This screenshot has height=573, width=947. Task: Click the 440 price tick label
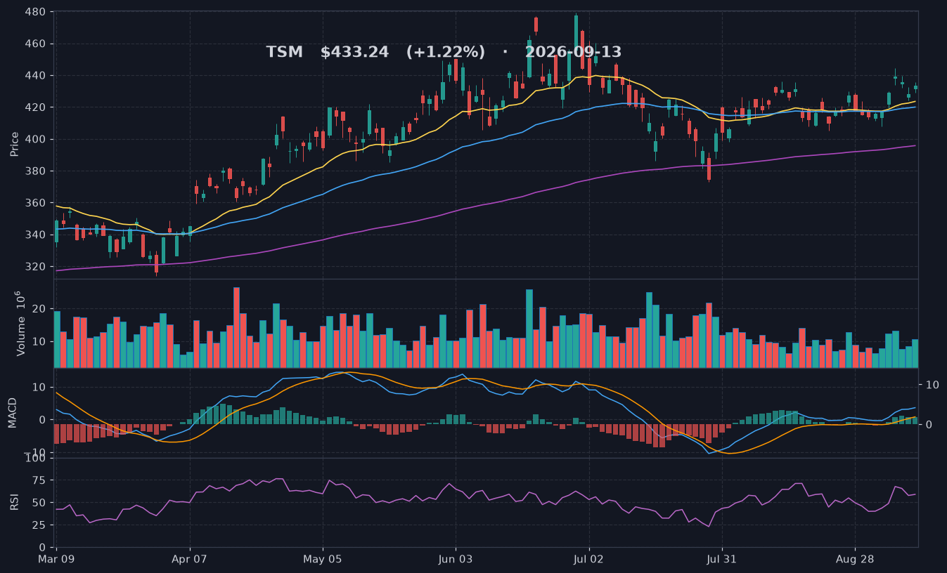[x=35, y=76]
